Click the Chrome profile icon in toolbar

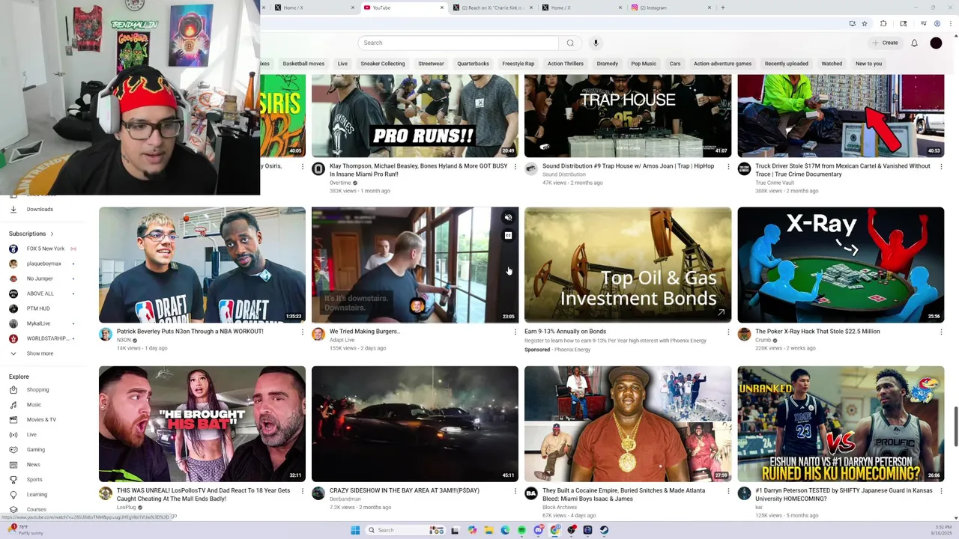point(937,23)
